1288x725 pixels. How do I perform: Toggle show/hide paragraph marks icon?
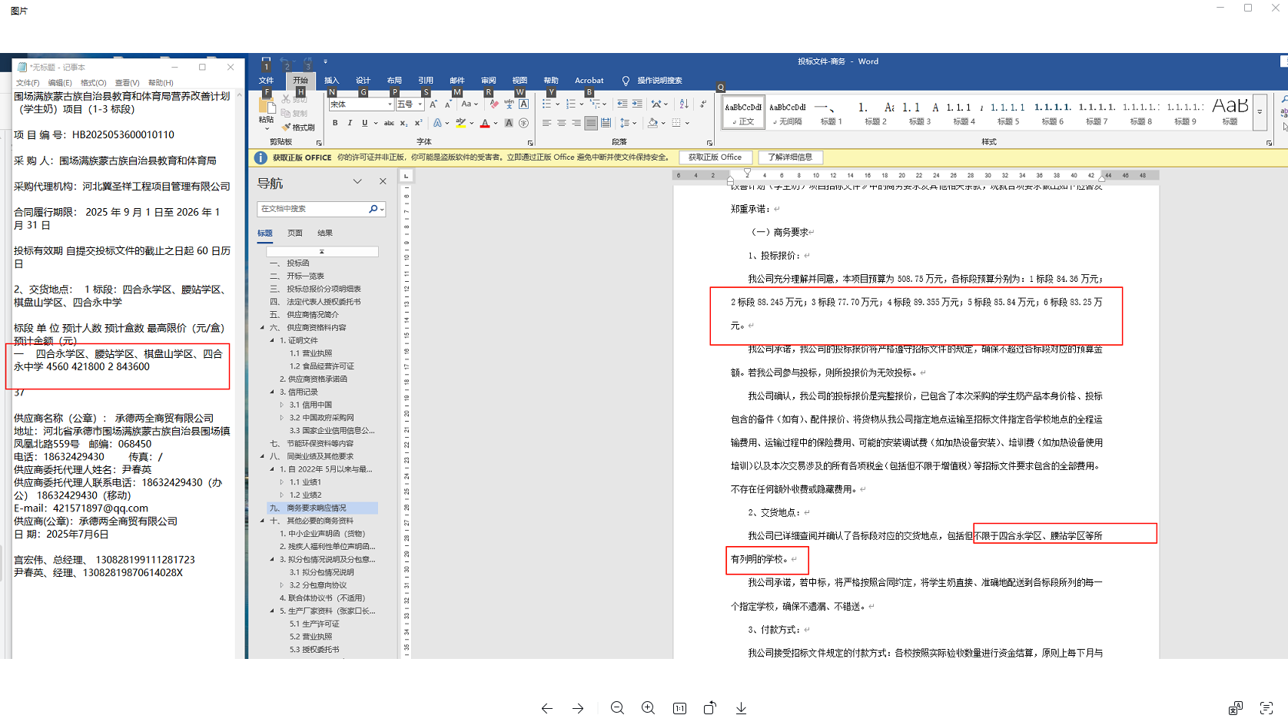[702, 104]
